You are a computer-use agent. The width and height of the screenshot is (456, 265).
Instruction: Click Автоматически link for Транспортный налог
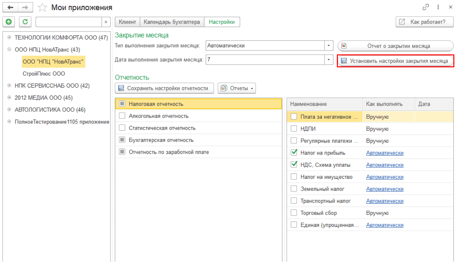385,201
